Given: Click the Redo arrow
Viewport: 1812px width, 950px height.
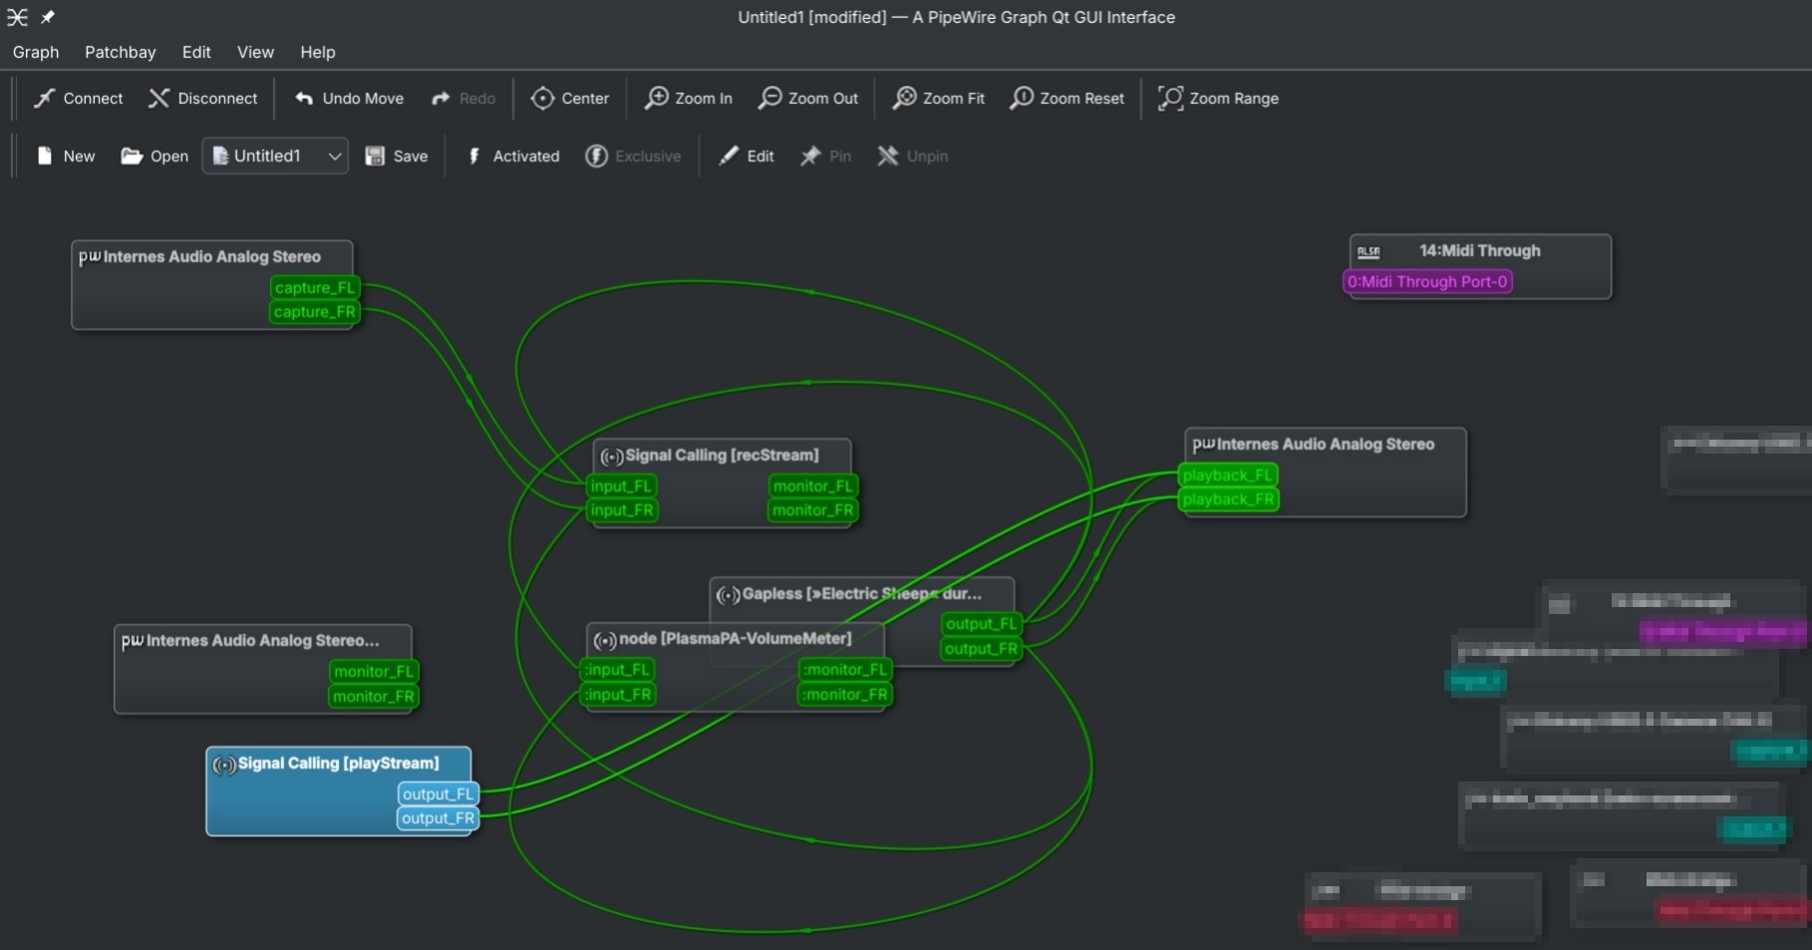Looking at the screenshot, I should coord(441,98).
